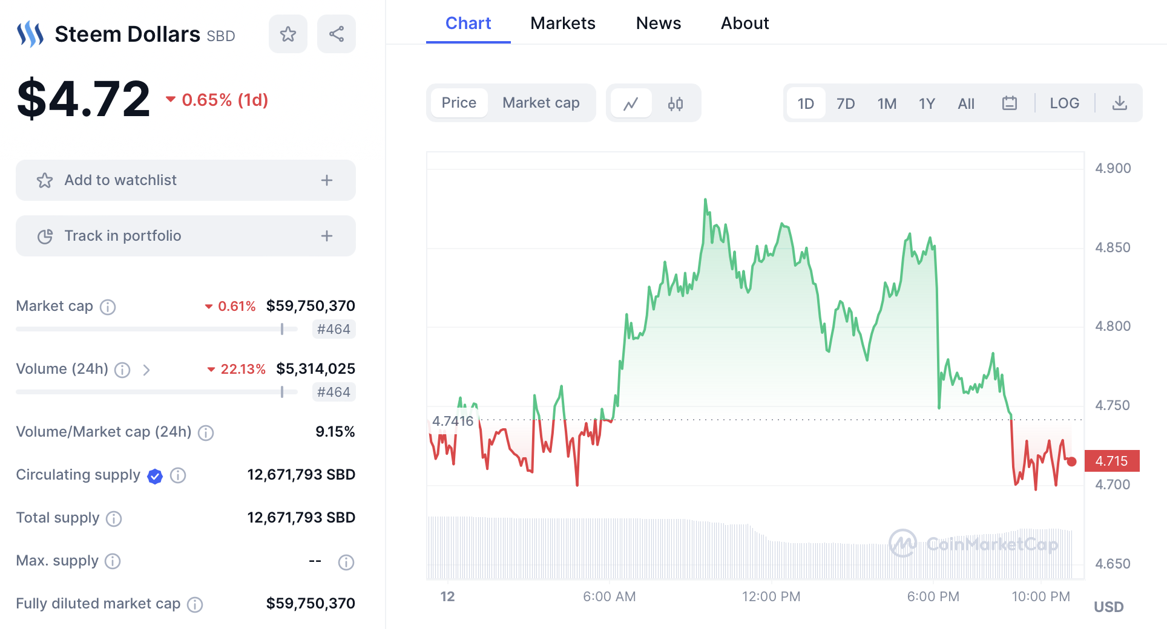The width and height of the screenshot is (1167, 629).
Task: Select the 1Y time range
Action: pyautogui.click(x=927, y=103)
